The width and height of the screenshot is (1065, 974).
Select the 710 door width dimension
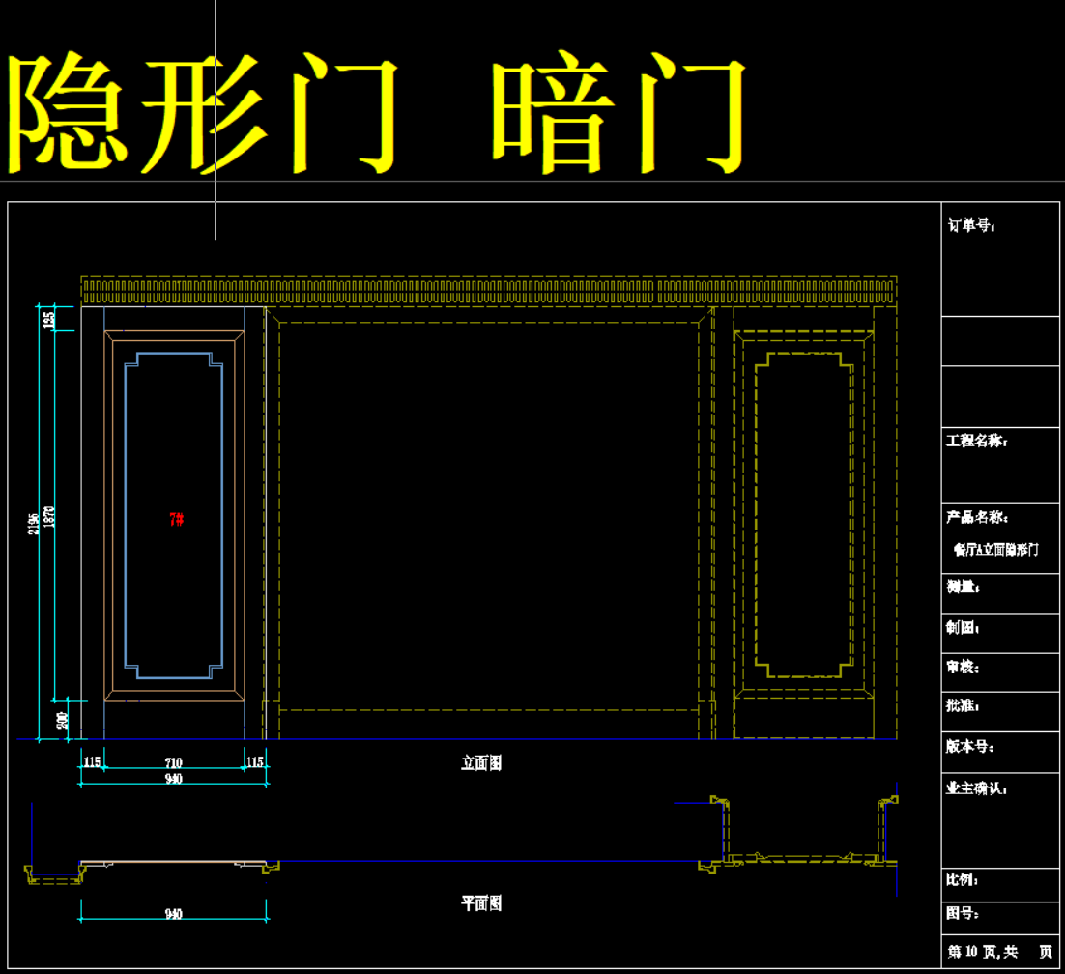(x=173, y=763)
